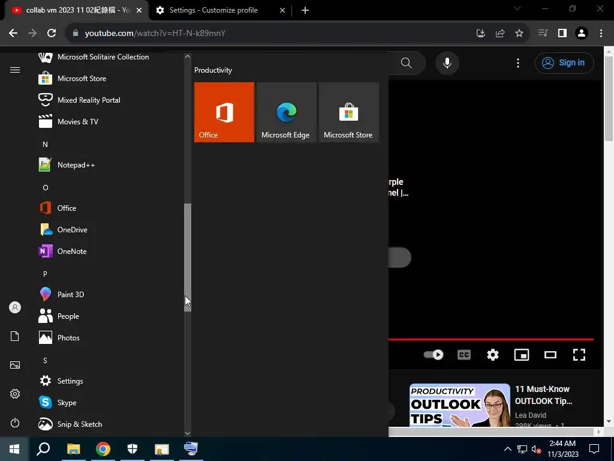Jump to letter P section header
The image size is (614, 461).
tap(45, 274)
